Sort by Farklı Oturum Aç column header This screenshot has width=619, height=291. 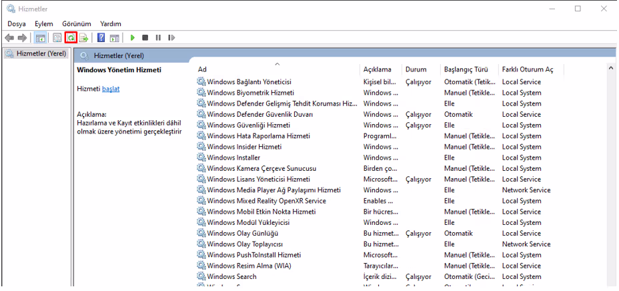pyautogui.click(x=532, y=69)
